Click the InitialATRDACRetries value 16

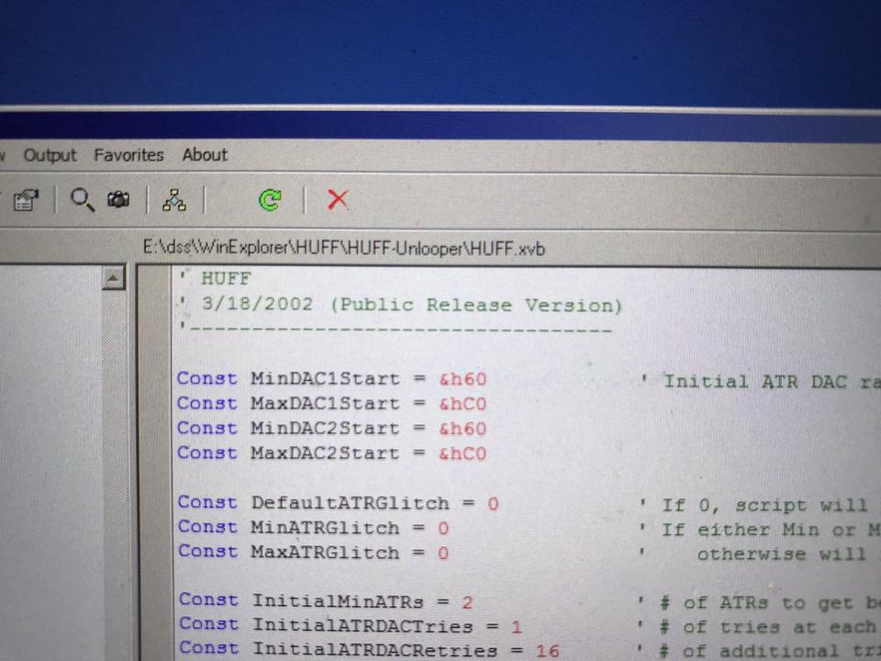point(545,650)
